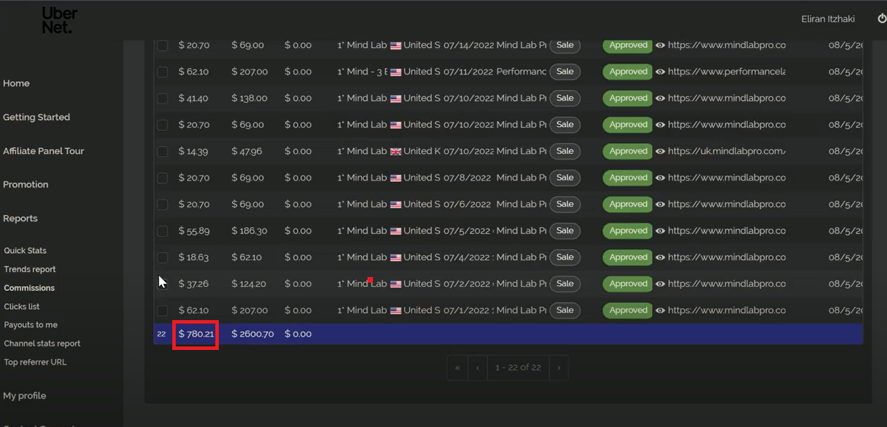Select the checkbox in the 07/8/2022 row
887x427 pixels.
click(163, 178)
